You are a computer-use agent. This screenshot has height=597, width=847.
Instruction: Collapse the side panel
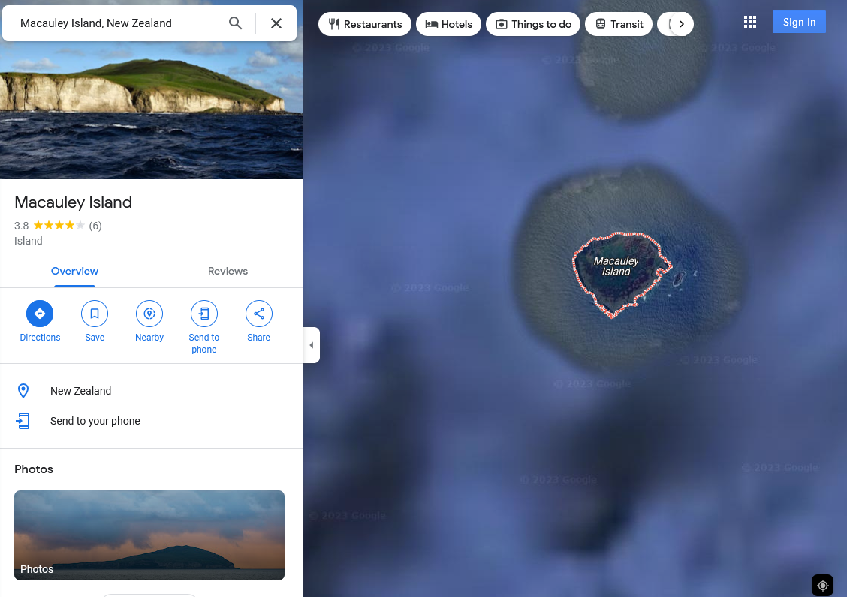tap(312, 345)
